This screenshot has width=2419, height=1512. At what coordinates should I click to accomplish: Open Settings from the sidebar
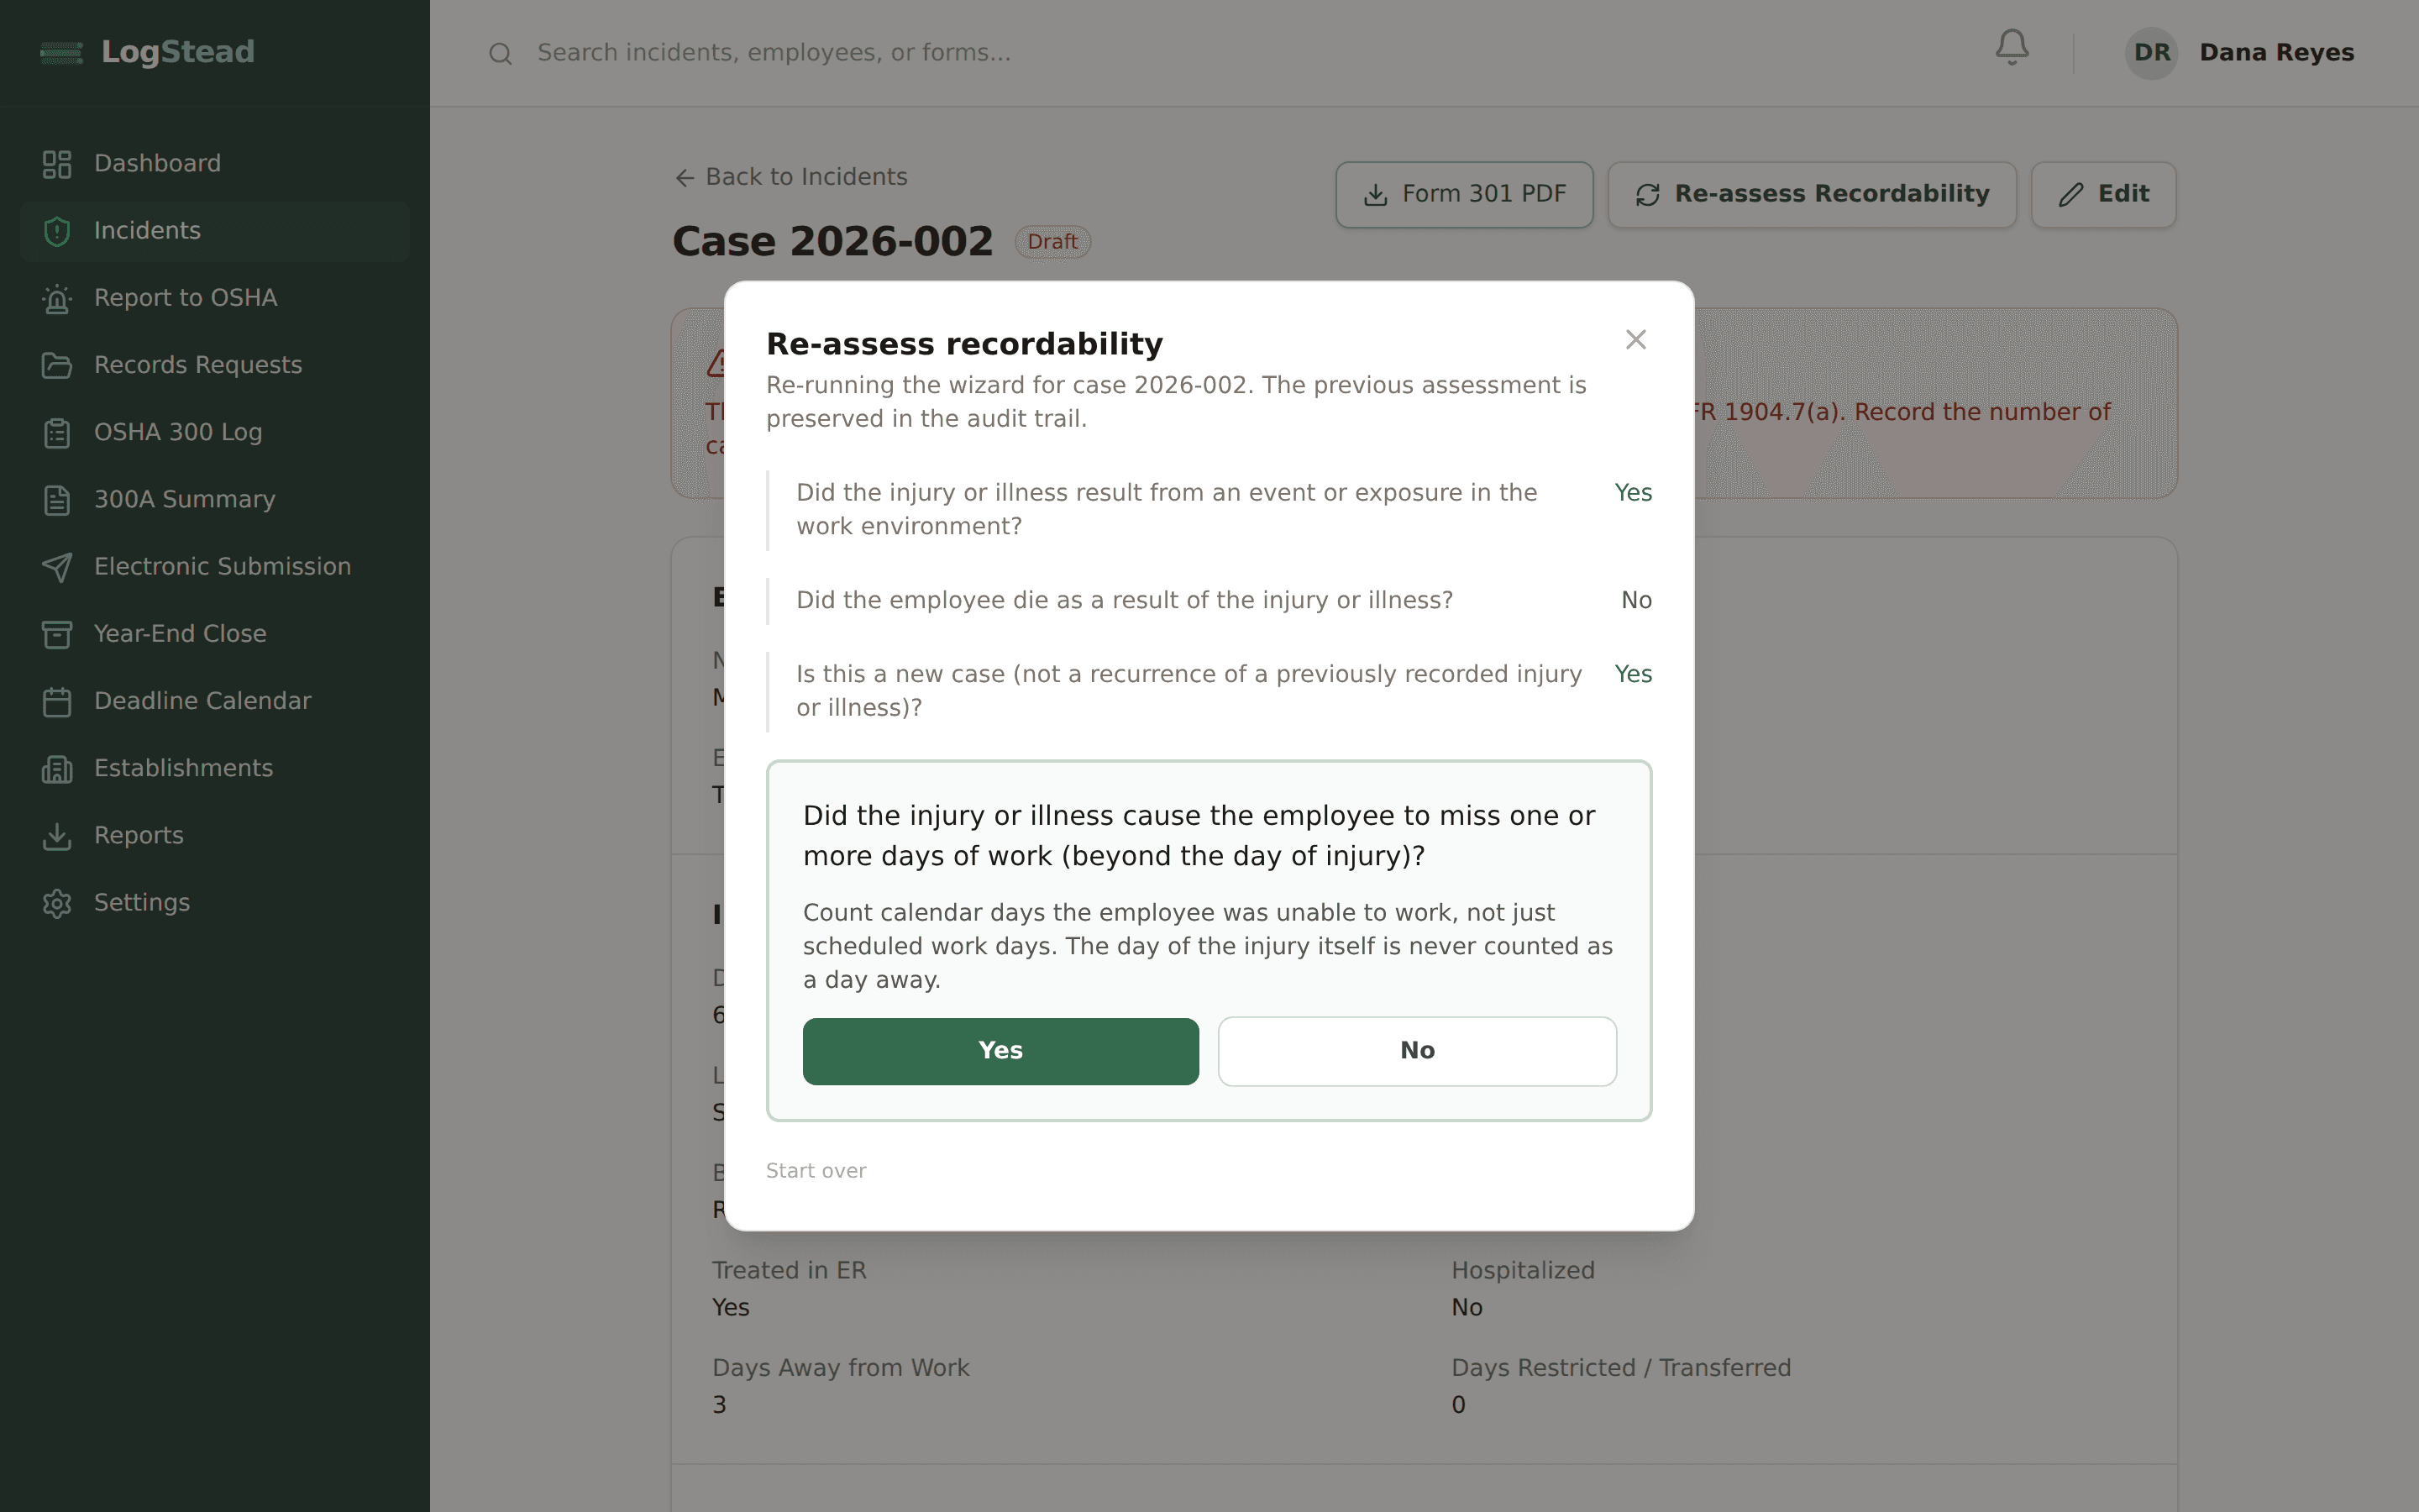[x=215, y=902]
